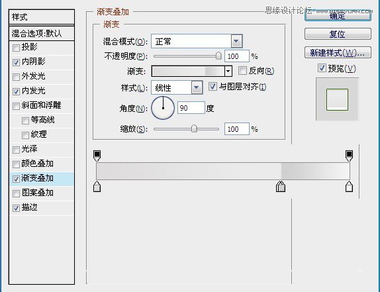
Task: Select 混合选项:默认 blending options
Action: pos(42,34)
